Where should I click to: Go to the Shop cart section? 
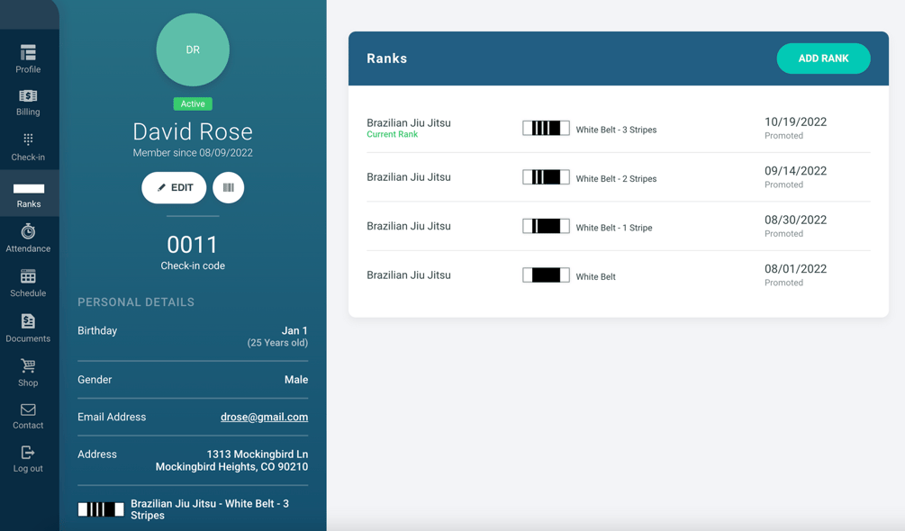coord(28,373)
